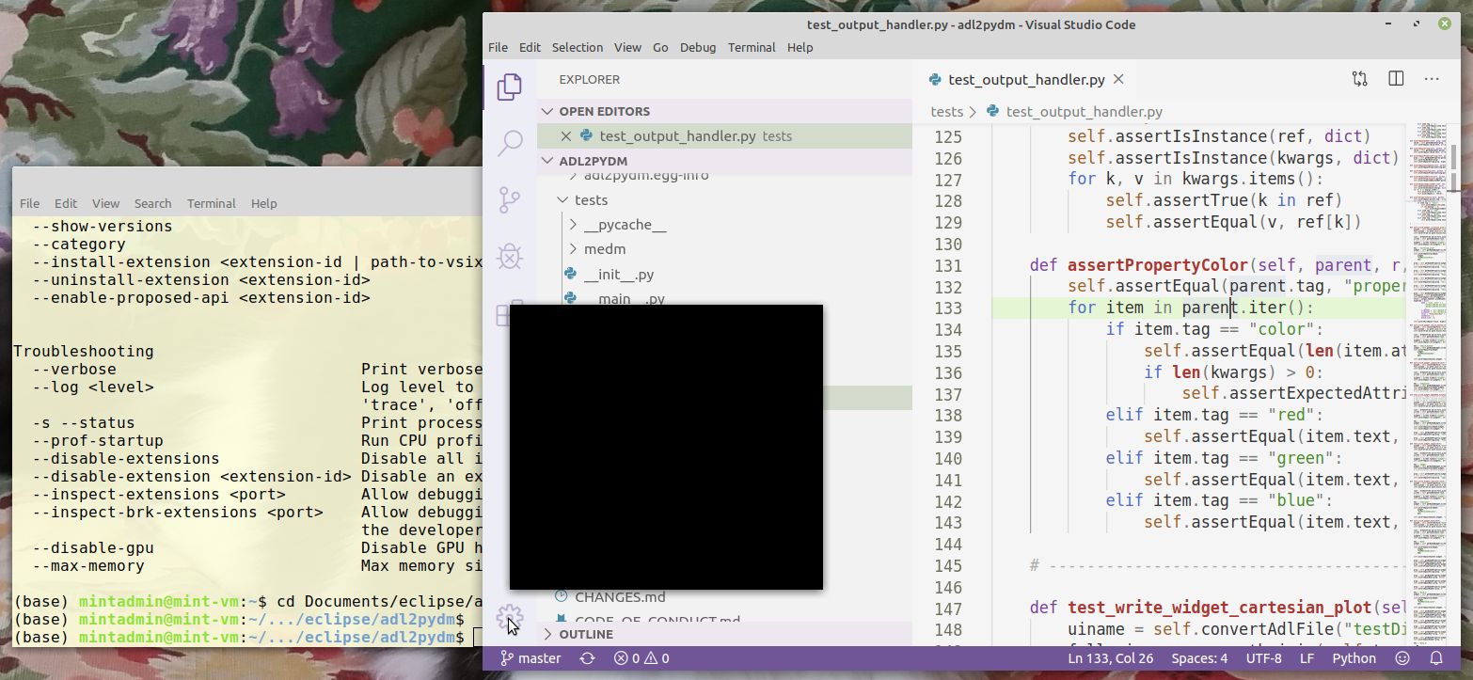Open the CHANGES.md file in the explorer
Image resolution: width=1473 pixels, height=680 pixels.
pyautogui.click(x=724, y=596)
